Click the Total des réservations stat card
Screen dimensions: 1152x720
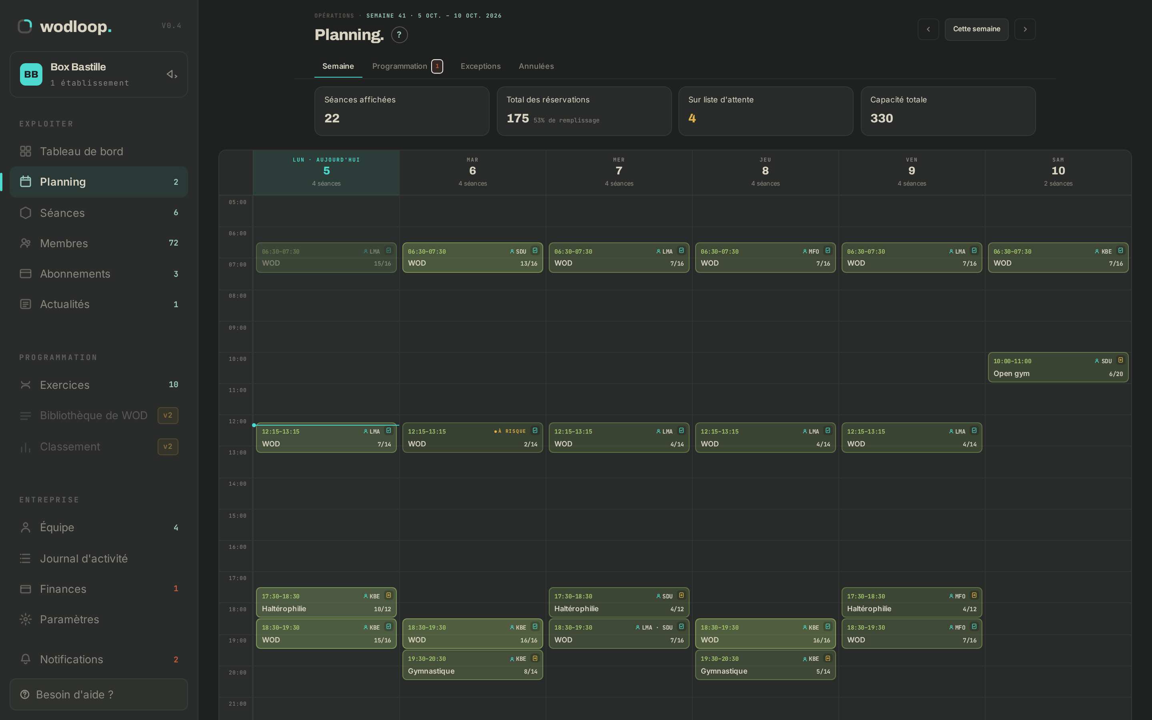pyautogui.click(x=584, y=111)
